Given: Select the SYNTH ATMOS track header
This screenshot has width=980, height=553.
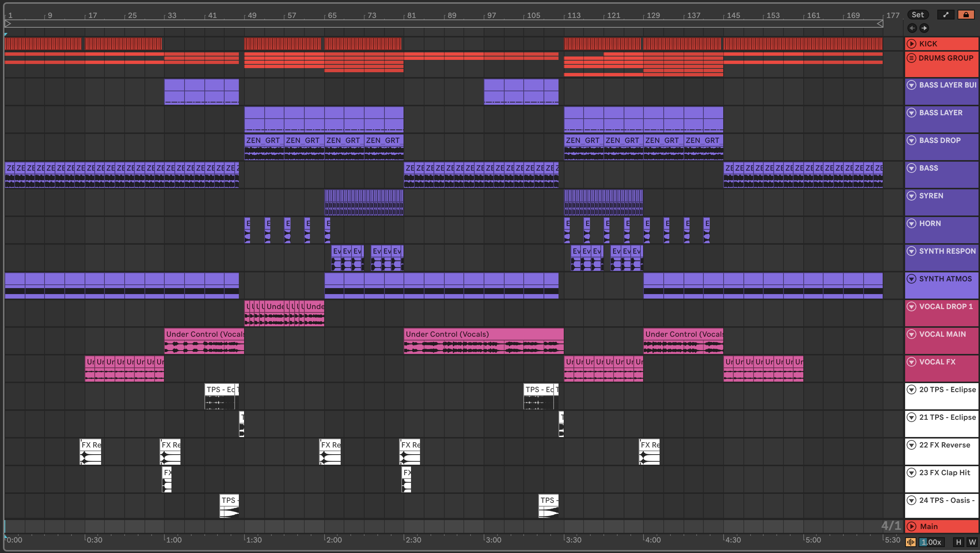Looking at the screenshot, I should click(x=946, y=279).
